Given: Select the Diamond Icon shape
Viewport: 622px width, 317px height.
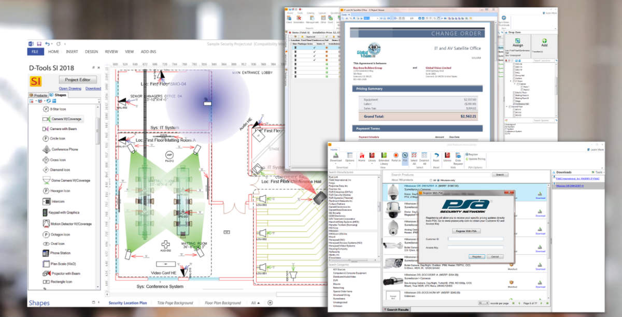Looking at the screenshot, I should pyautogui.click(x=56, y=170).
